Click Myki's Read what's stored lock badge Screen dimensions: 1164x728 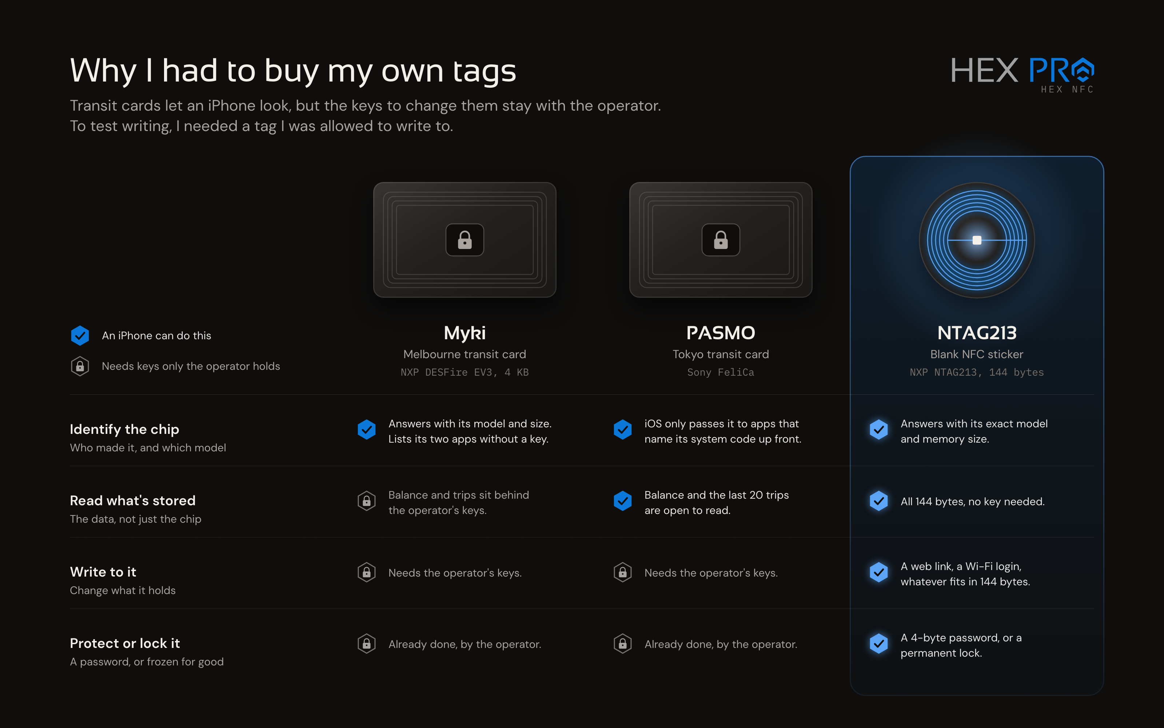367,501
